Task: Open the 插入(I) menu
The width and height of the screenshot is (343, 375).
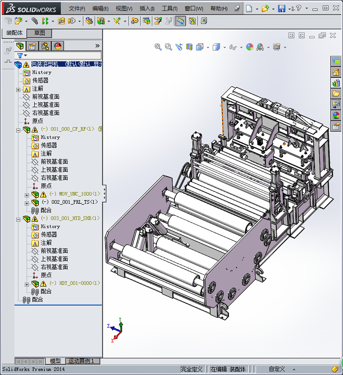Action: pos(147,9)
